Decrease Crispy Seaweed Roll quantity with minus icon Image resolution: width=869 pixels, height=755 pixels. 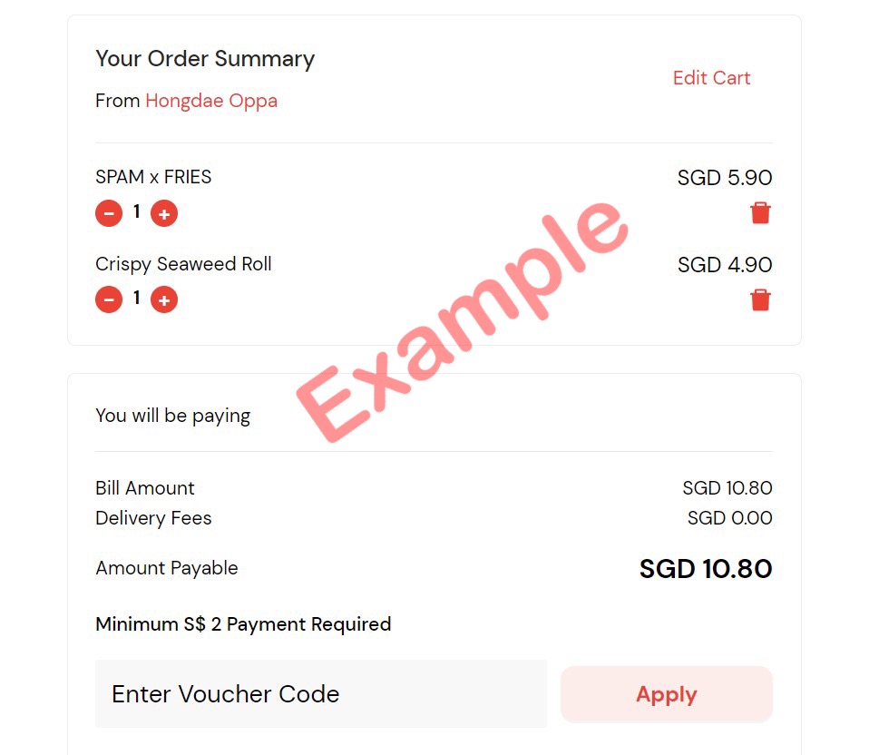(109, 299)
